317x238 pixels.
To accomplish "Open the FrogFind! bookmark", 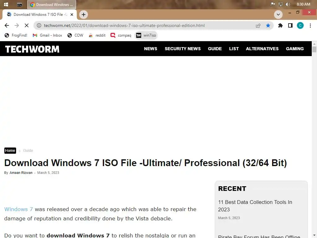I will click(16, 35).
